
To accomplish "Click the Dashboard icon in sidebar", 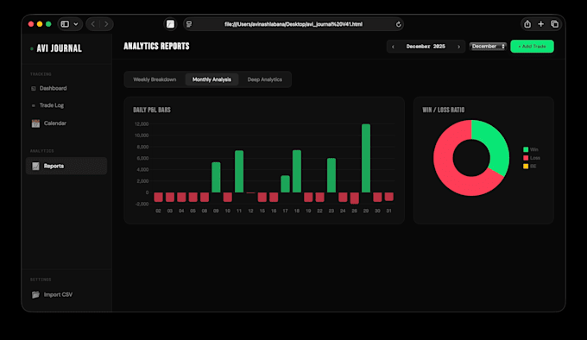I will click(34, 89).
